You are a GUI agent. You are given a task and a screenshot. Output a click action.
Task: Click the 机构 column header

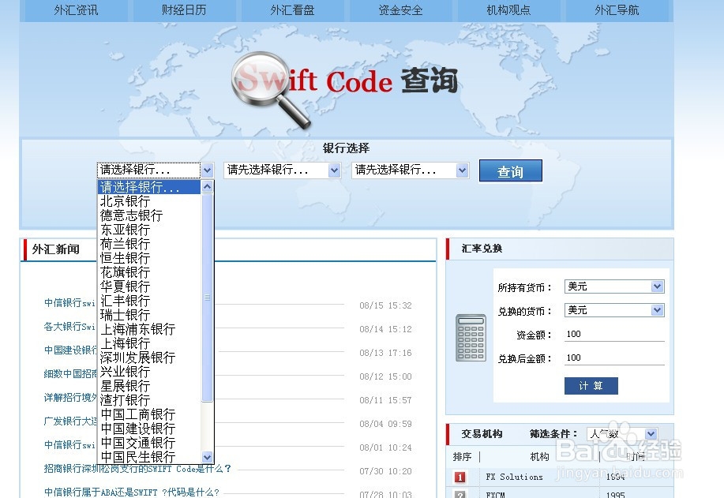click(539, 456)
